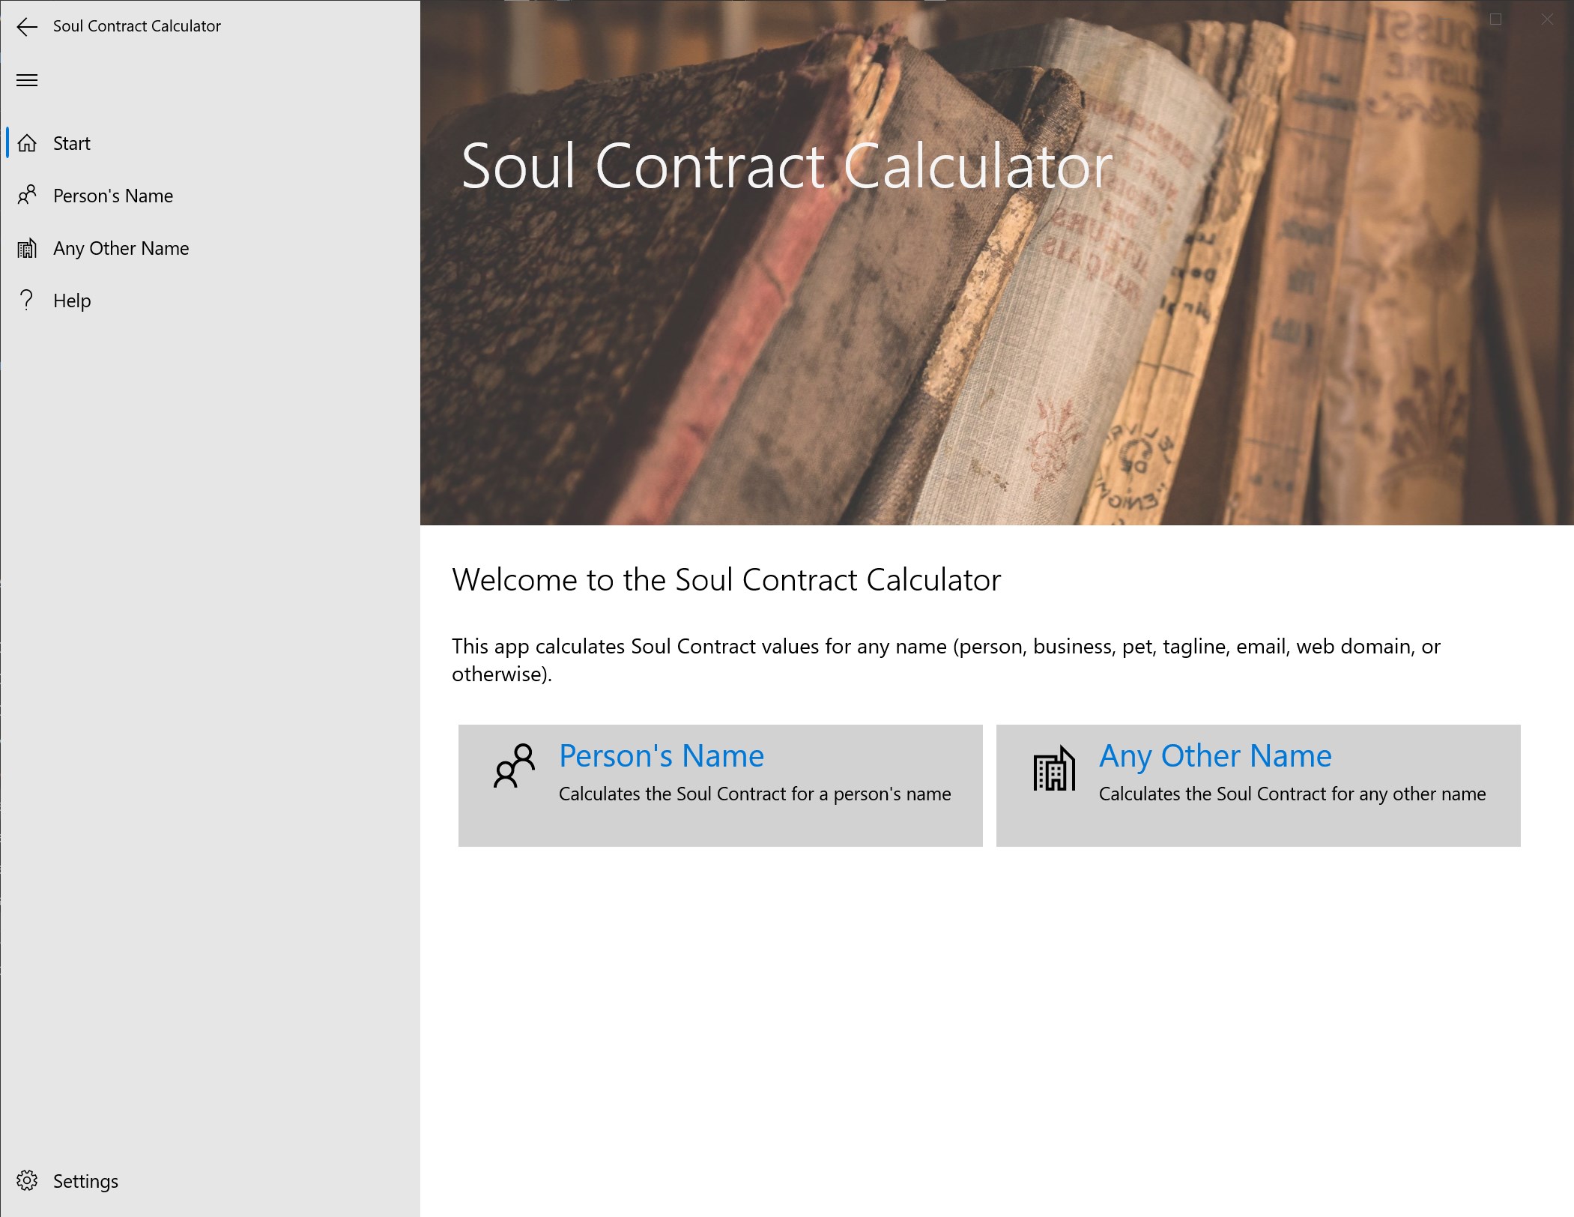The width and height of the screenshot is (1574, 1217).
Task: Click the Any Other Name building icon in sidebar
Action: coord(27,248)
